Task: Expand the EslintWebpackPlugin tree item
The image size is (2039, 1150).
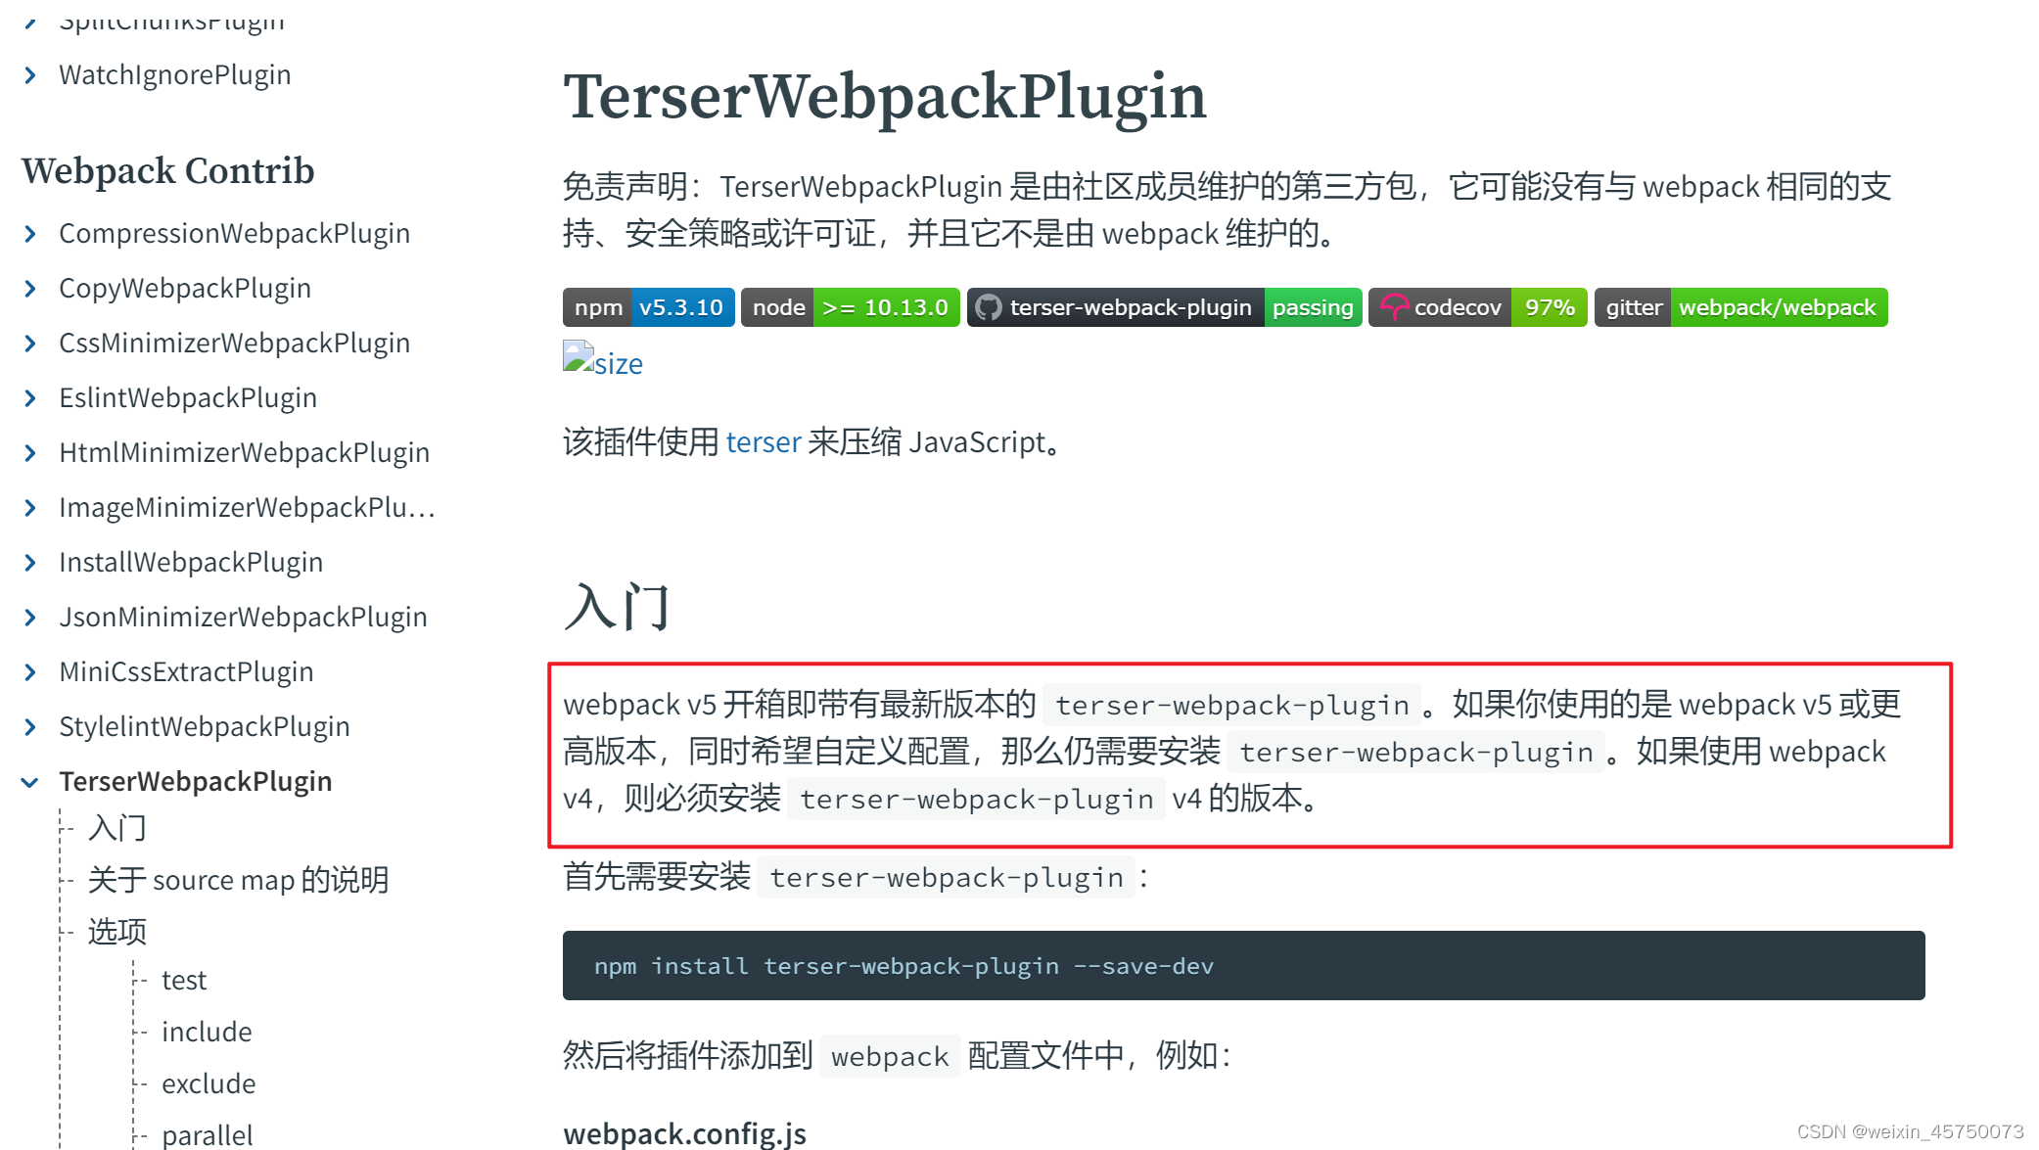Action: [x=30, y=397]
